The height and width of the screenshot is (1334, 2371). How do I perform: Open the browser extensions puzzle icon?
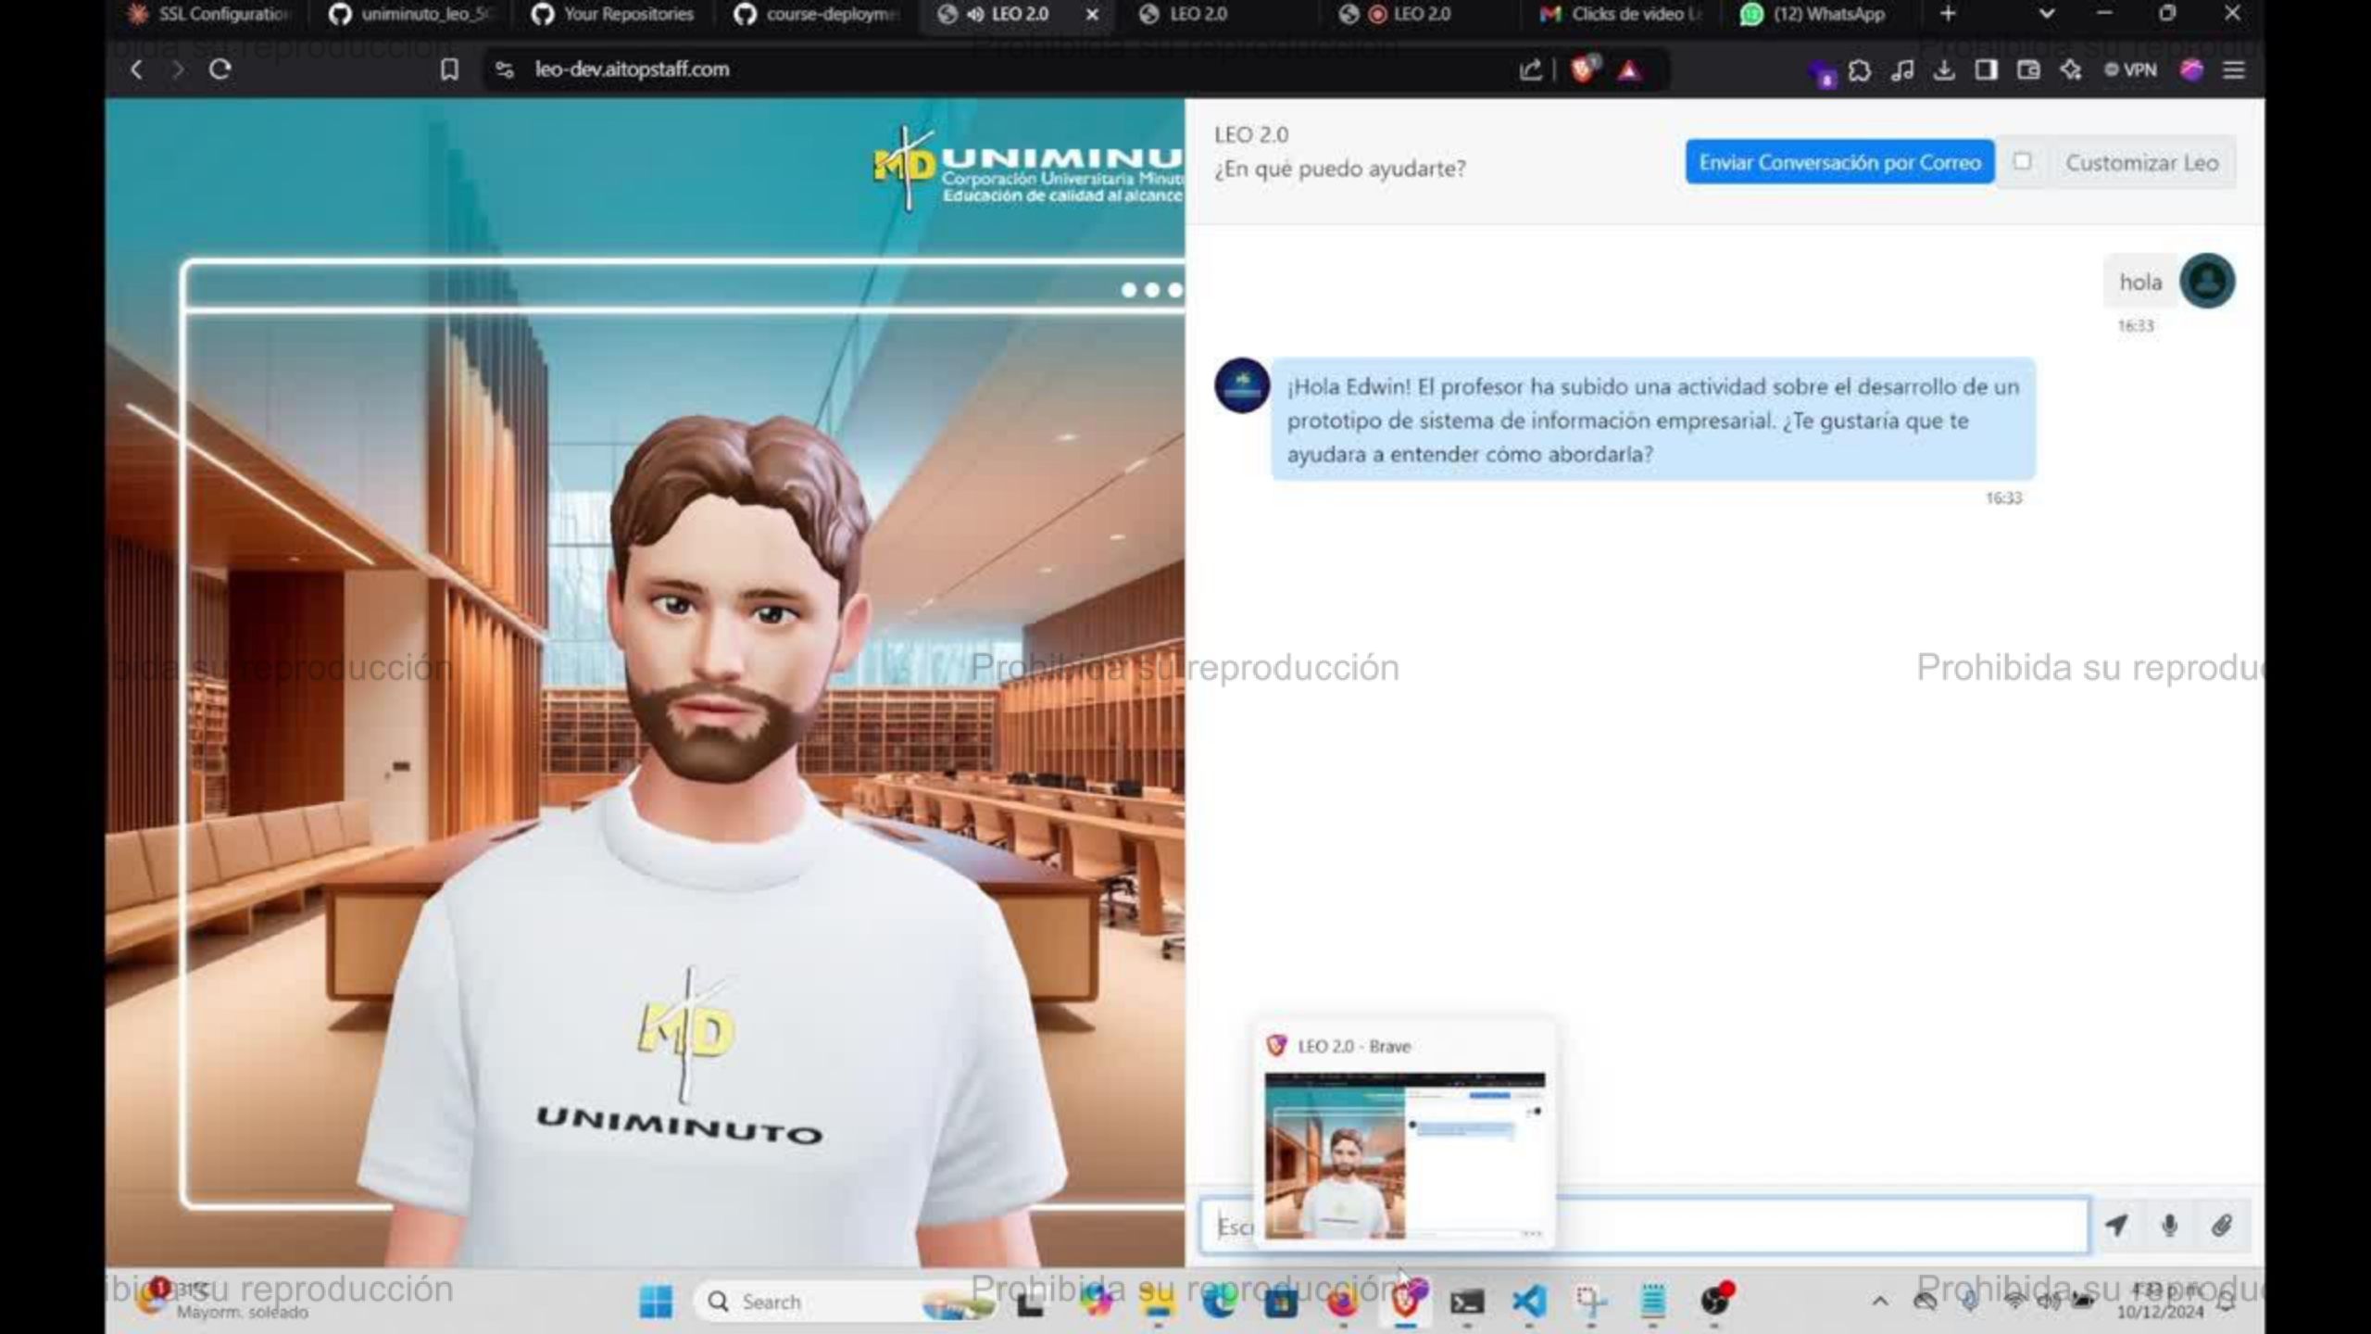pyautogui.click(x=1859, y=69)
